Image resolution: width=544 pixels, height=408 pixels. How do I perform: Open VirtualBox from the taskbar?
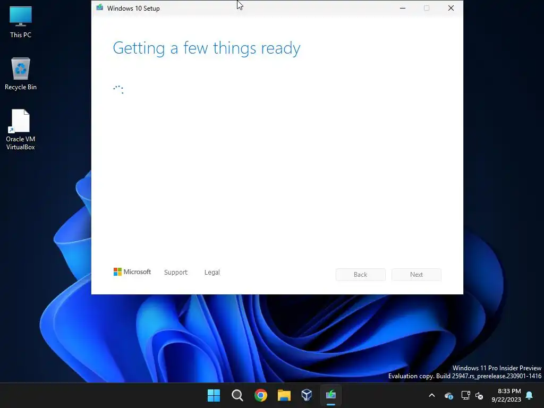[307, 395]
